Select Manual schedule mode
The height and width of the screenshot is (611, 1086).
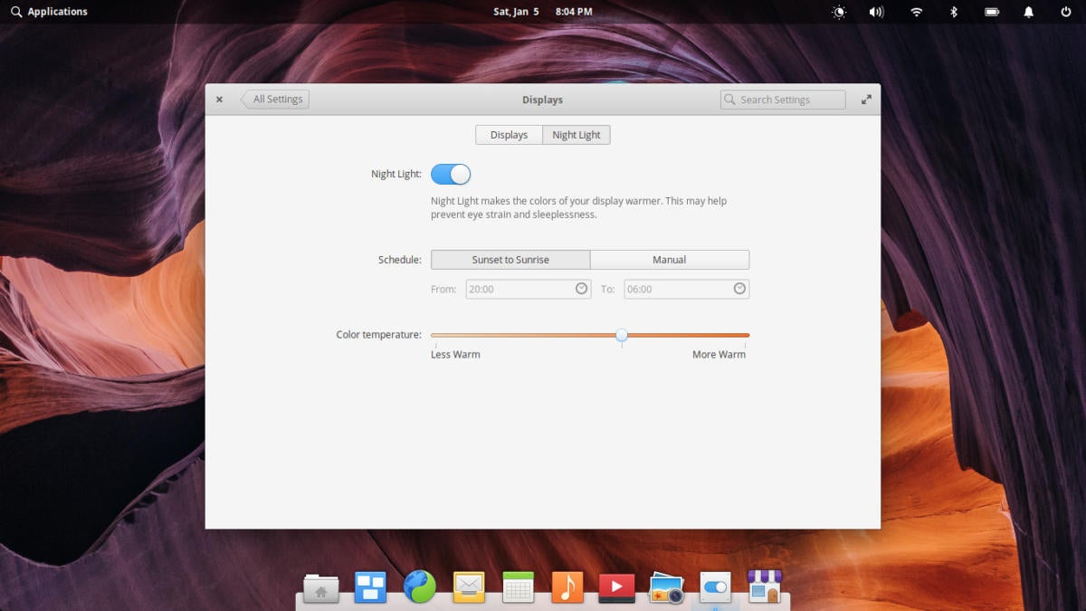click(670, 260)
